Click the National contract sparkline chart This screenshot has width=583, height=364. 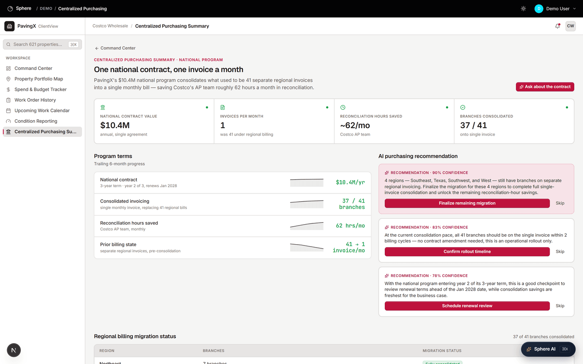(x=307, y=183)
